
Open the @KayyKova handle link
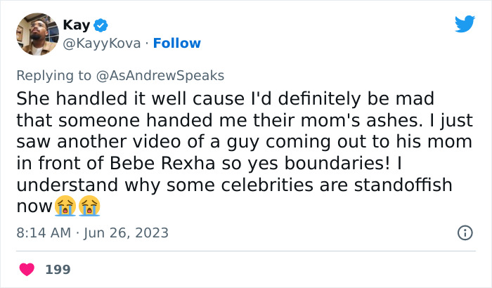click(101, 43)
